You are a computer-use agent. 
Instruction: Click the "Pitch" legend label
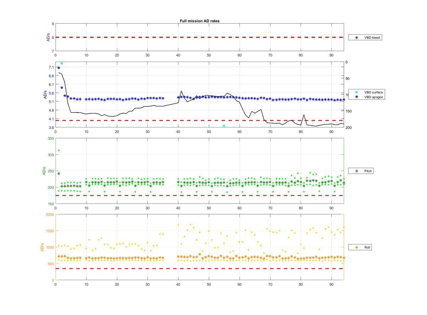tap(368, 171)
